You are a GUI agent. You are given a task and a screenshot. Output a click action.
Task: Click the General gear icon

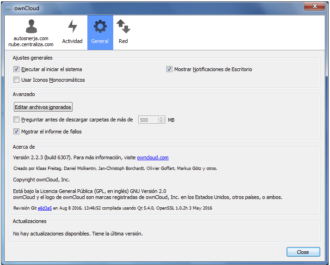click(x=100, y=26)
